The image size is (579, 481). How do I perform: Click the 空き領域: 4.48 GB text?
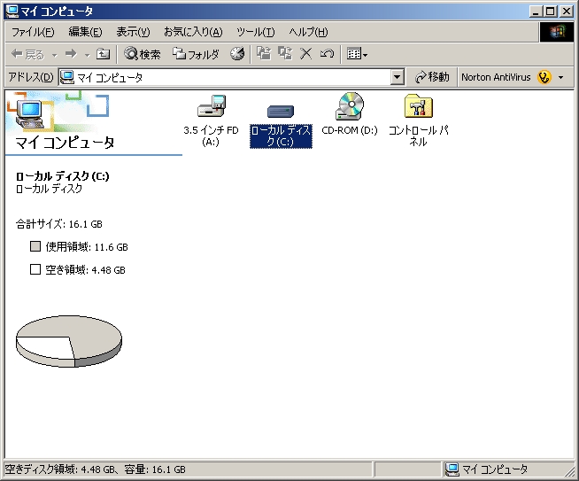[x=85, y=269]
